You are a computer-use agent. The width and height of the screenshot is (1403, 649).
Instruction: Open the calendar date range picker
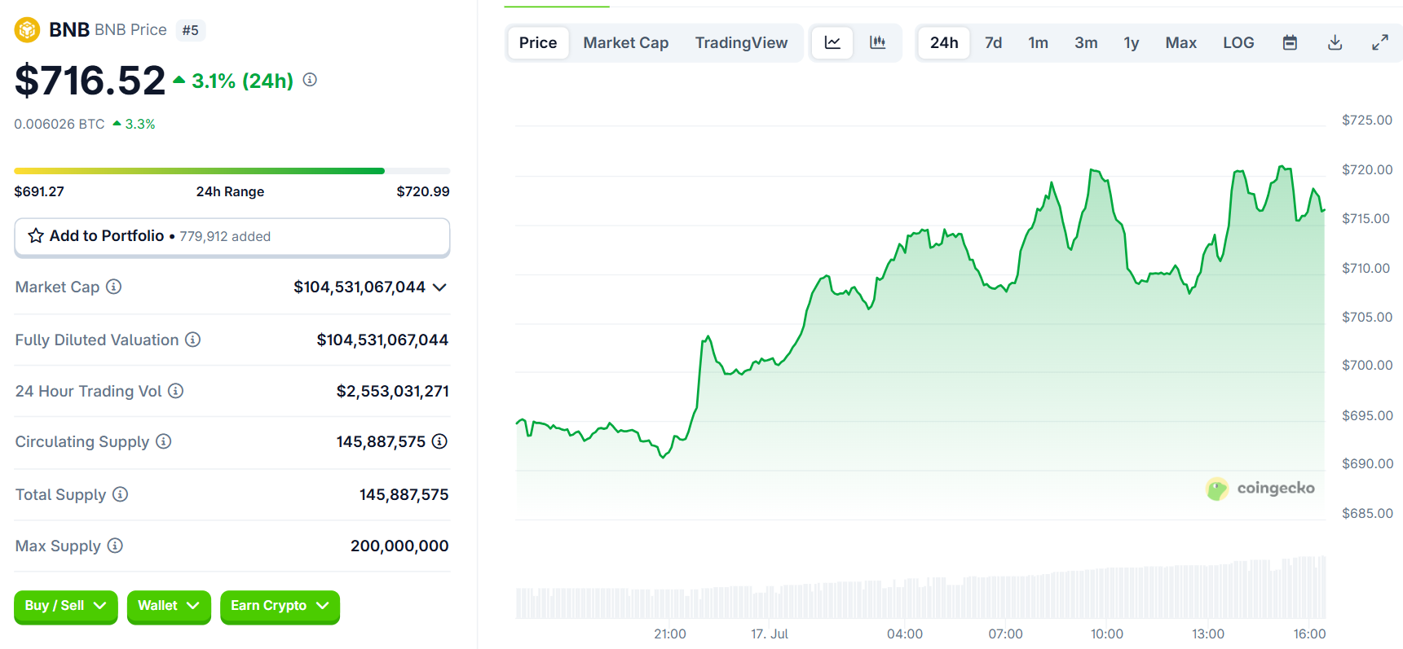1290,42
